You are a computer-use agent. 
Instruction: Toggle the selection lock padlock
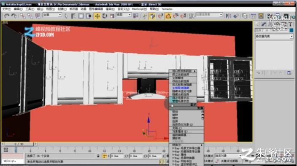click(x=98, y=156)
